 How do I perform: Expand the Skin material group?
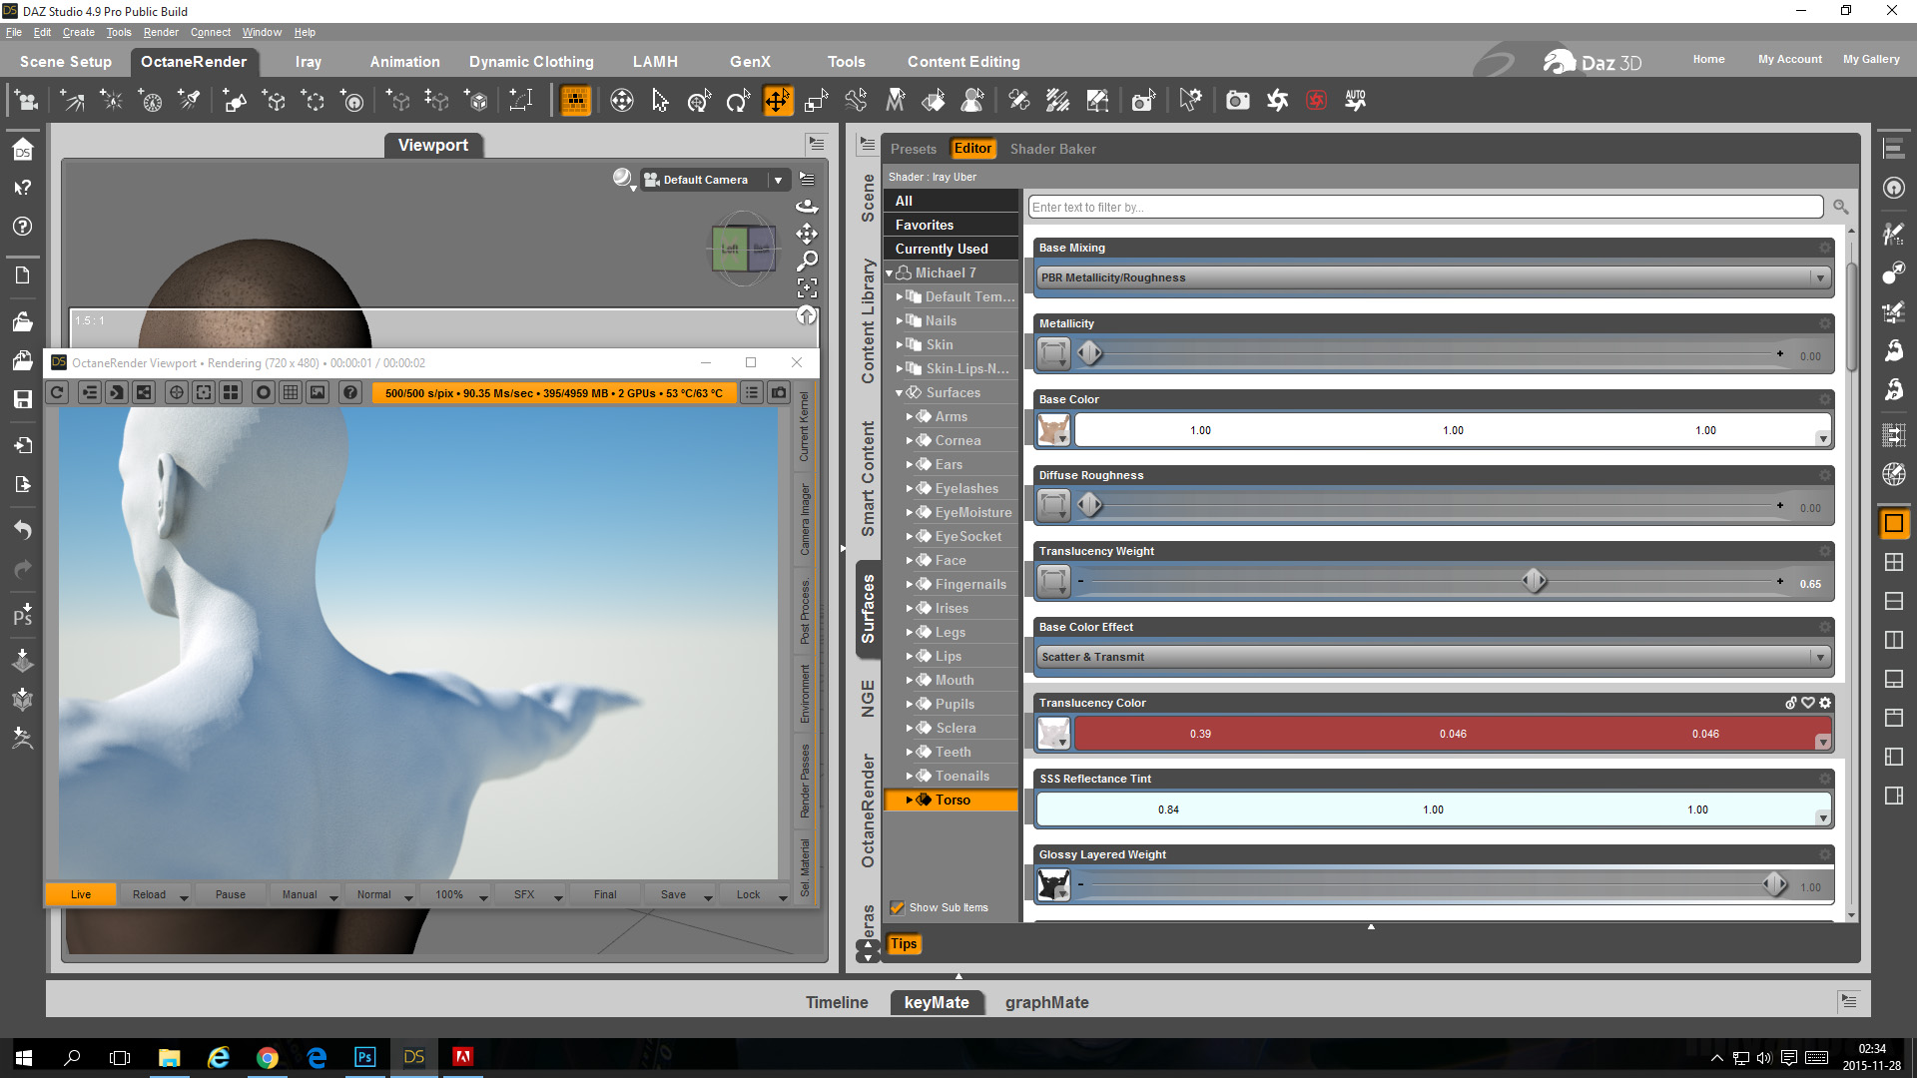coord(900,344)
